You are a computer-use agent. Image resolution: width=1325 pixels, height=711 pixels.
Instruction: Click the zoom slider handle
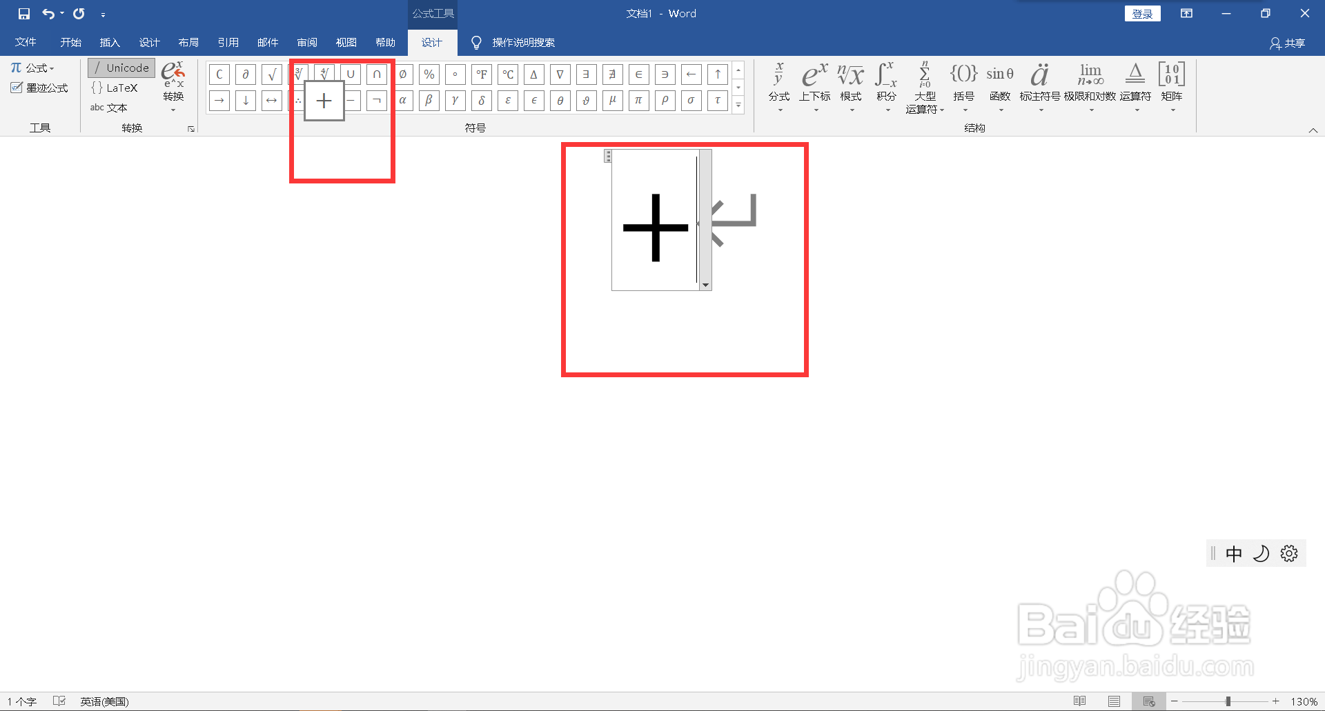click(x=1228, y=701)
